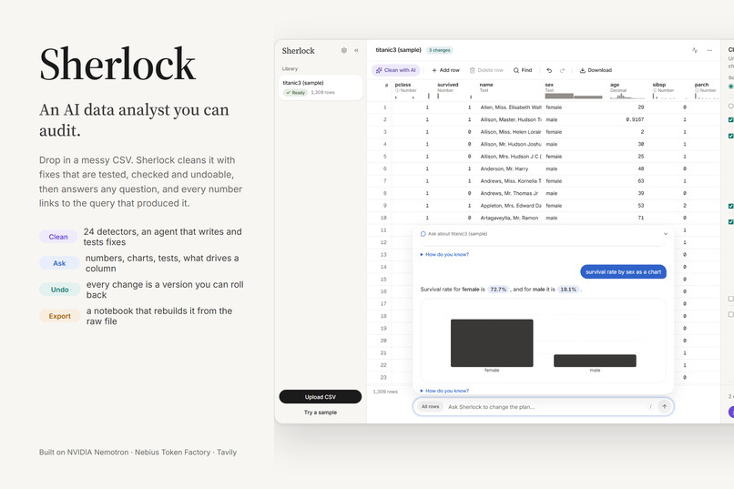734x489 pixels.
Task: Click the info icon beside sibsp Number type
Action: tap(655, 90)
